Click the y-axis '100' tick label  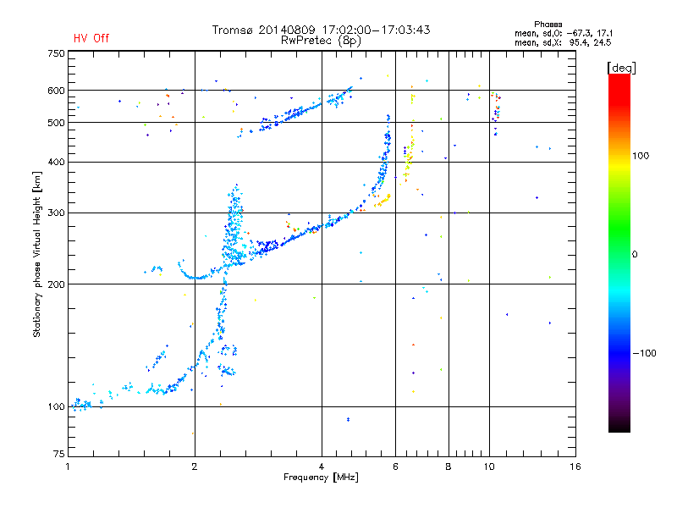(56, 406)
